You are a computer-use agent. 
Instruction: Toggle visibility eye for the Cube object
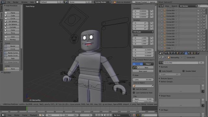pos(198,48)
